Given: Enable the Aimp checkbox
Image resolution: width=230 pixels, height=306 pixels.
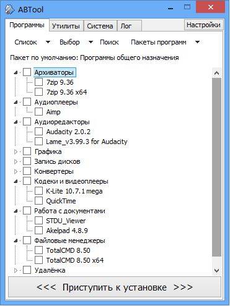Looking at the screenshot, I should tap(38, 112).
